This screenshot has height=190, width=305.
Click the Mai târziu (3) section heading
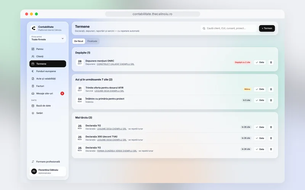click(x=83, y=117)
